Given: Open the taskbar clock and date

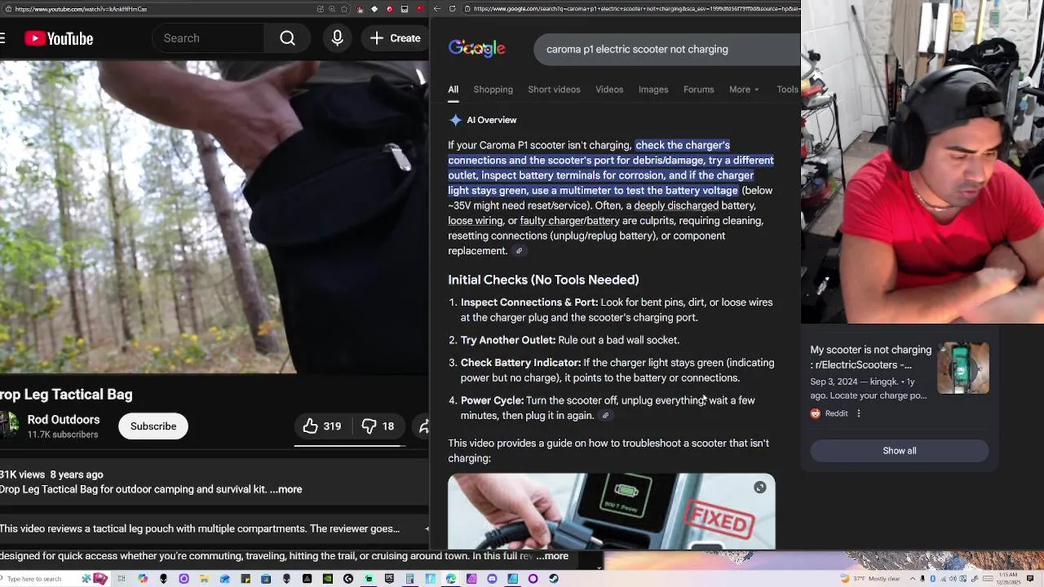Looking at the screenshot, I should (1009, 579).
